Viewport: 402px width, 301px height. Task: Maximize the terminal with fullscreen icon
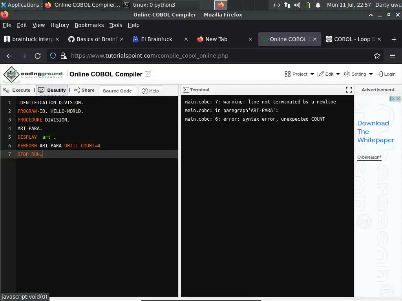(349, 90)
